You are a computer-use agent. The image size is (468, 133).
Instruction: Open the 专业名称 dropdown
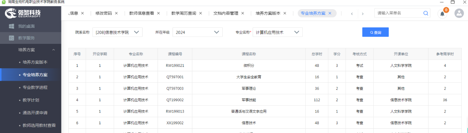coord(278,32)
